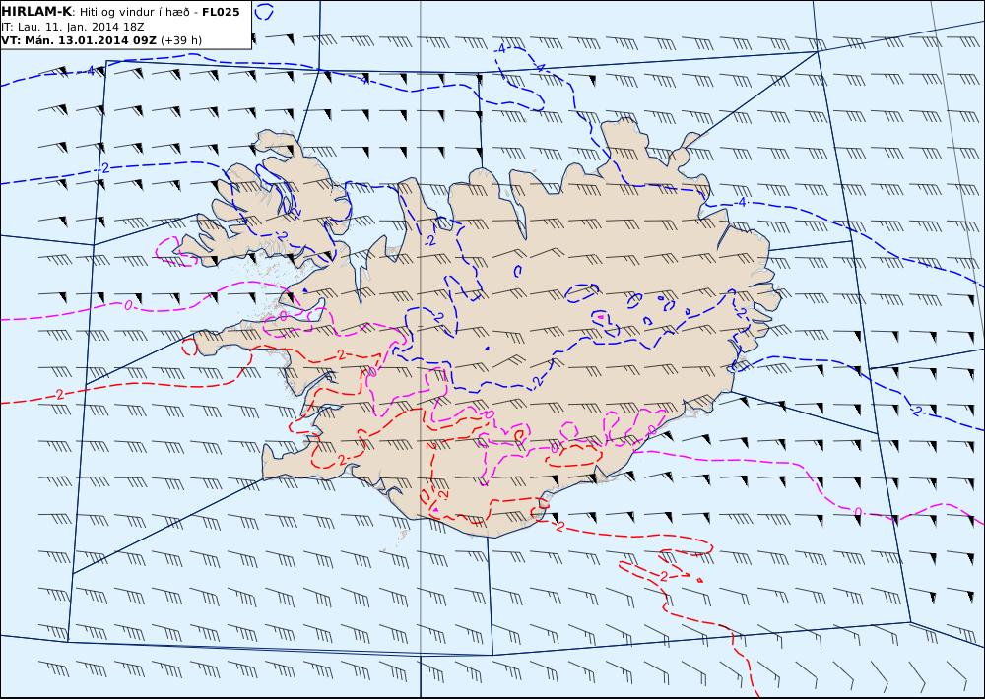This screenshot has height=699, width=985.
Task: Click the HIRLAM-K model name in the legend
Action: 35,12
